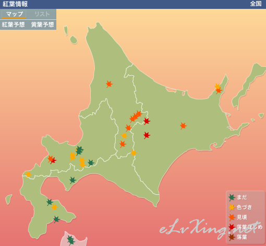Select the green leaf near Hakodate's southern coast
This screenshot has width=266, height=246.
pos(56,219)
